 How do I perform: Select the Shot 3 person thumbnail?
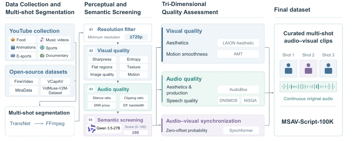click(328, 69)
